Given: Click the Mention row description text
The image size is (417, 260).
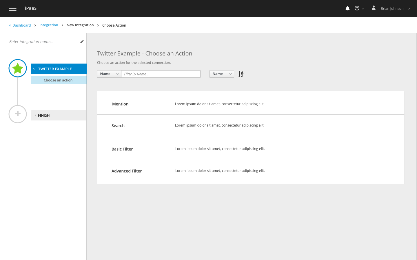Looking at the screenshot, I should [x=220, y=104].
